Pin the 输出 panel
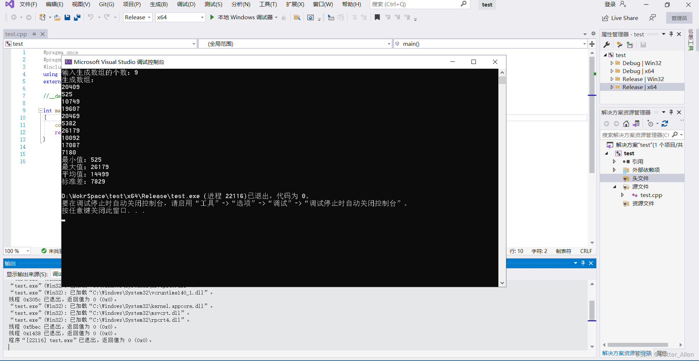Viewport: 699px width, 361px height. click(583, 263)
